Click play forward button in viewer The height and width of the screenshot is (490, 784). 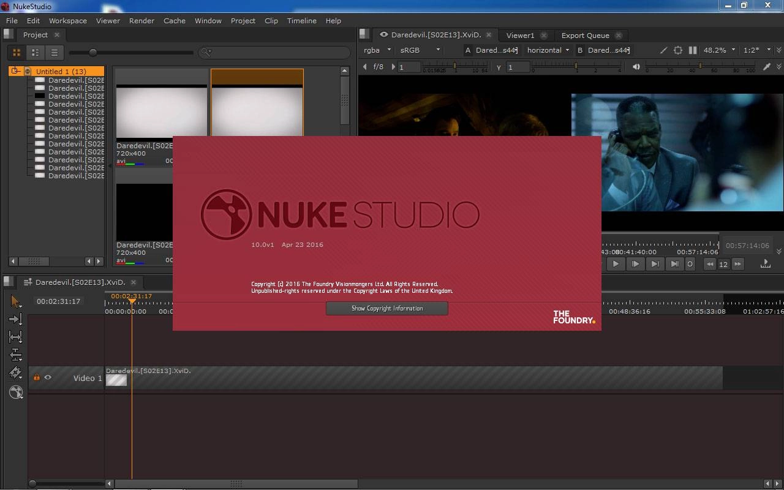(x=616, y=264)
